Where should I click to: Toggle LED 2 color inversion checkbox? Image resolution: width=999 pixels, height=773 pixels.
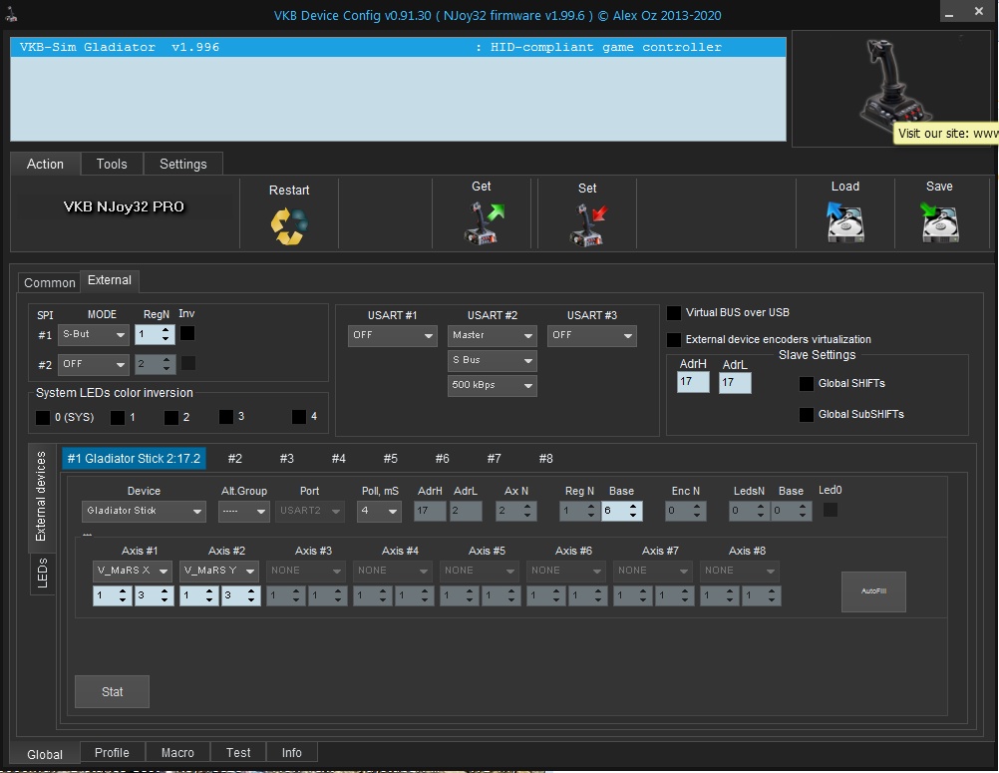coord(170,417)
